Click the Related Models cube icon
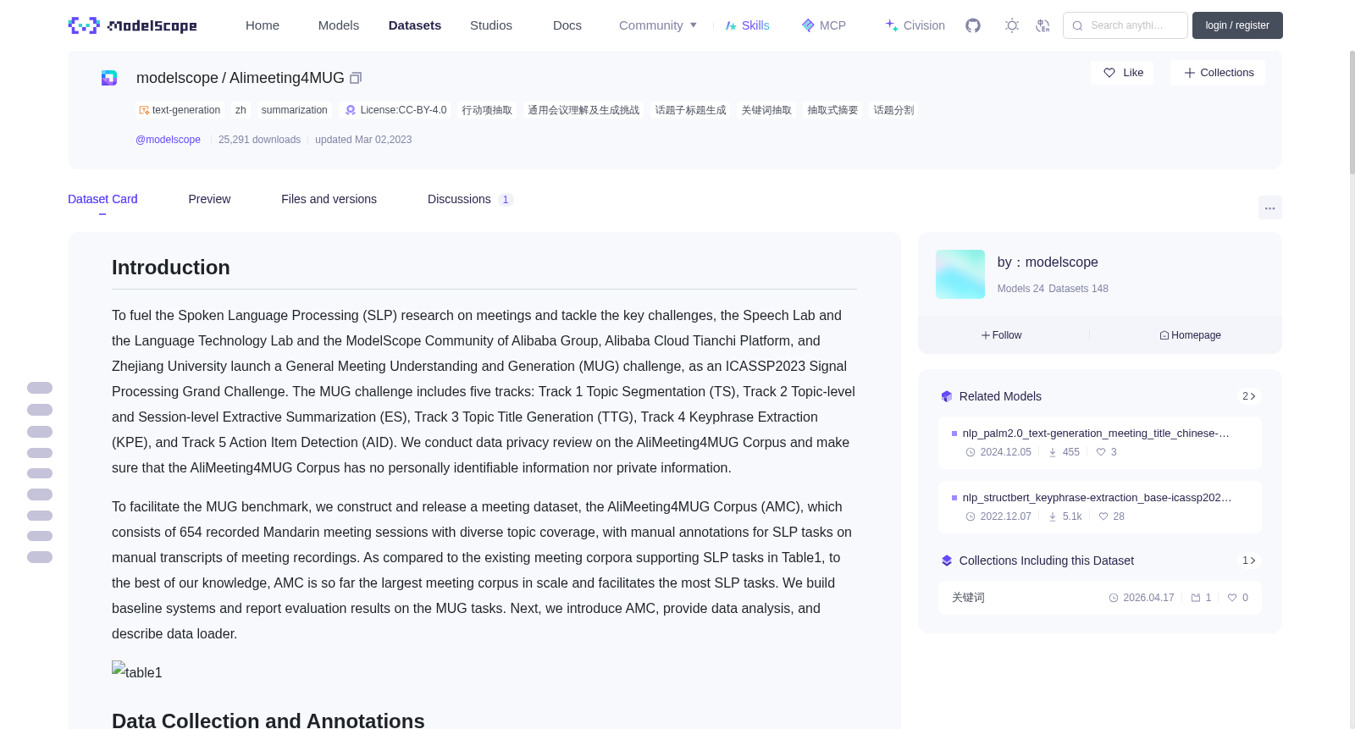Viewport: 1355px width, 729px height. click(x=947, y=396)
